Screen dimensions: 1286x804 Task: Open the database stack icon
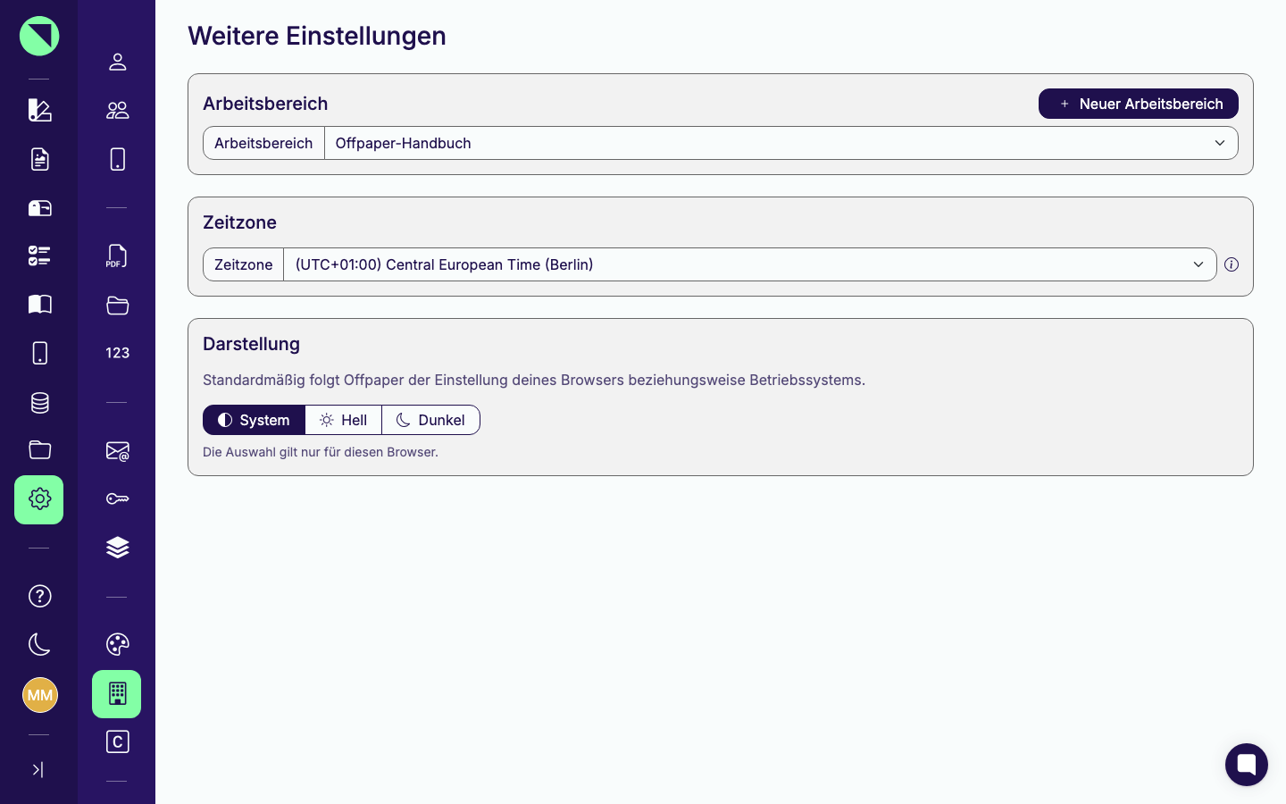tap(39, 402)
